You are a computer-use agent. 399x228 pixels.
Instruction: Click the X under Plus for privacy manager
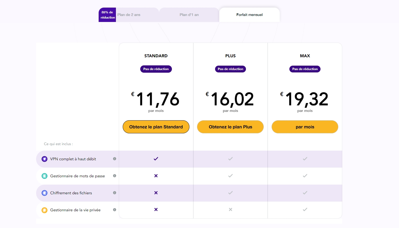230,209
